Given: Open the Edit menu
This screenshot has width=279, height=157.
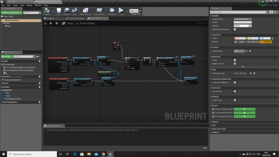Looking at the screenshot, I should click(x=9, y=5).
